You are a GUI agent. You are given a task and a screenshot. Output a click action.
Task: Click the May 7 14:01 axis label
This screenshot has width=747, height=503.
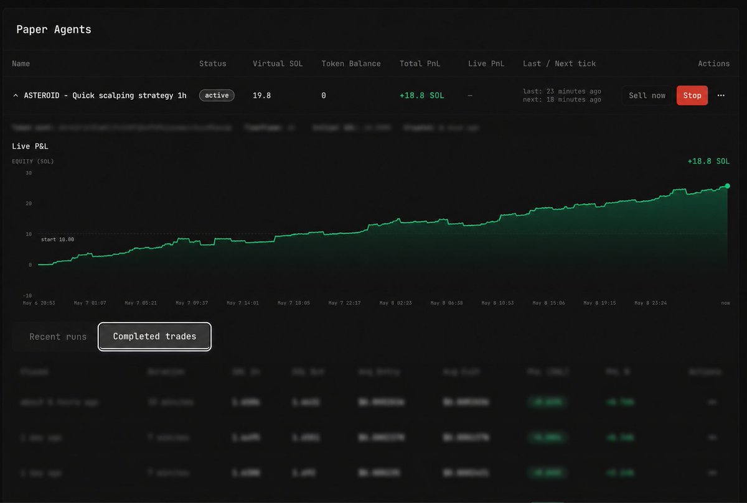243,303
